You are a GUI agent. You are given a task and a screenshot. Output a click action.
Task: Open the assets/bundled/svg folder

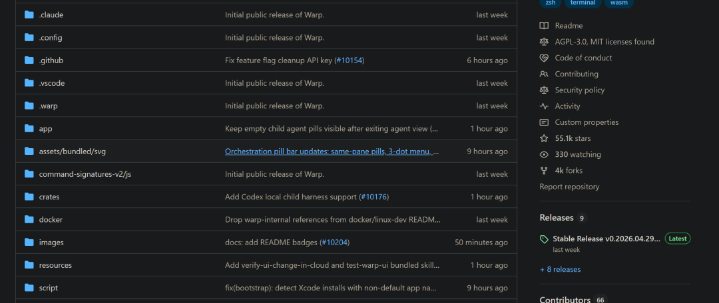[x=73, y=151]
